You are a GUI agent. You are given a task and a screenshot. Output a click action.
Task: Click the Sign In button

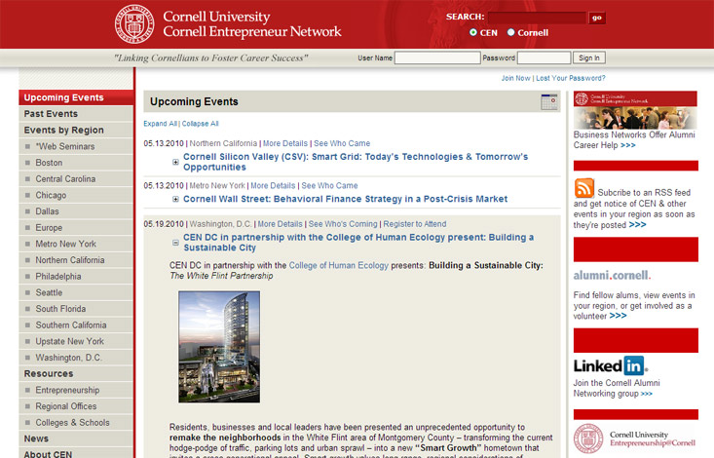(x=588, y=57)
